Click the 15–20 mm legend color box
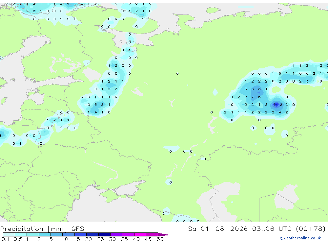328x241 pixels. [80, 234]
